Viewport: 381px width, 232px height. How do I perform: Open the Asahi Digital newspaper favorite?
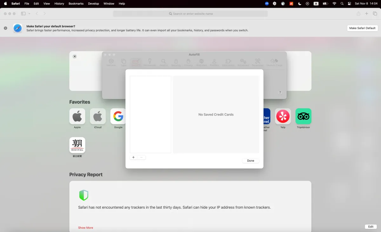[x=77, y=145]
